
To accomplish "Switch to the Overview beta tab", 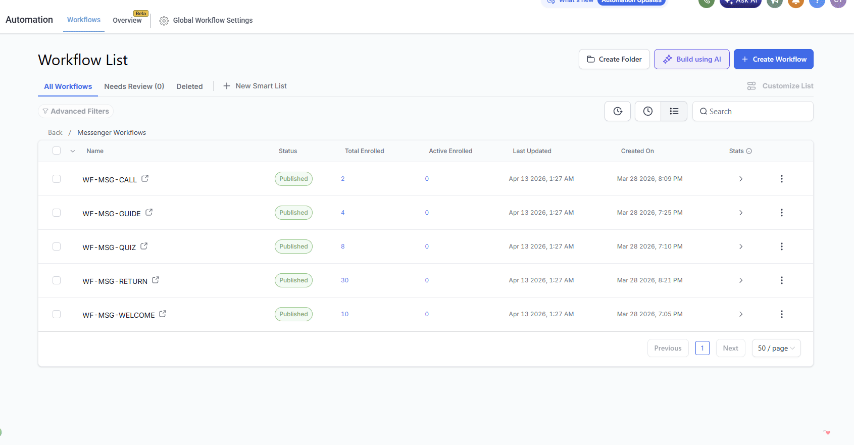I will tap(127, 20).
